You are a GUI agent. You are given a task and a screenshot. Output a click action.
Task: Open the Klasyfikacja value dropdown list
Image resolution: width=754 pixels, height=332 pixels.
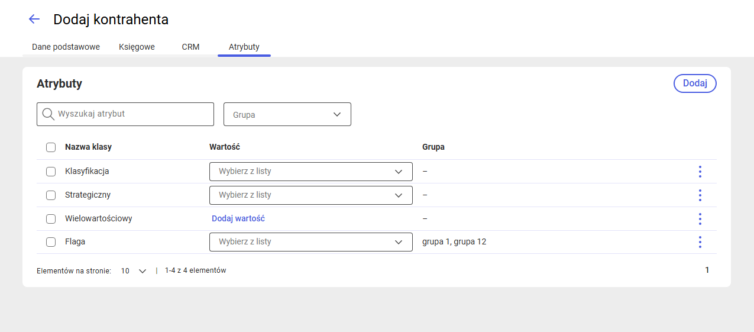311,172
